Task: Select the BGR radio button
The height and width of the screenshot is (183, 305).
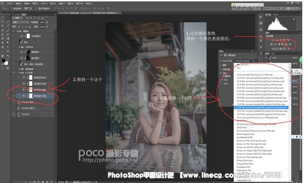Action: point(222,84)
